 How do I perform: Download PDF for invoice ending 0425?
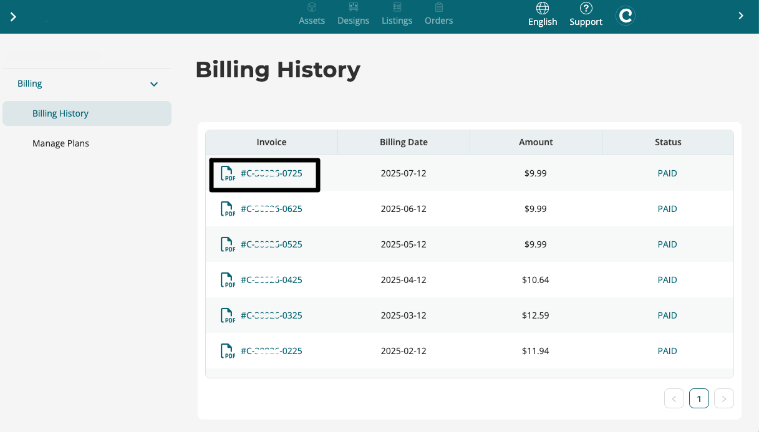coord(228,280)
